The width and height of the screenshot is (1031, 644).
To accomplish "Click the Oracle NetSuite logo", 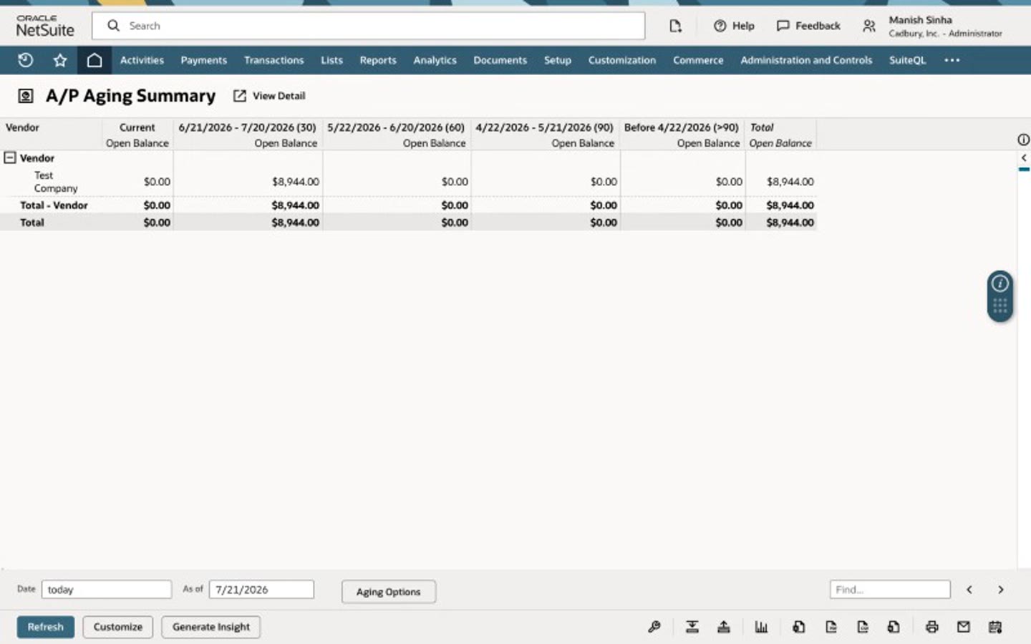I will point(45,26).
